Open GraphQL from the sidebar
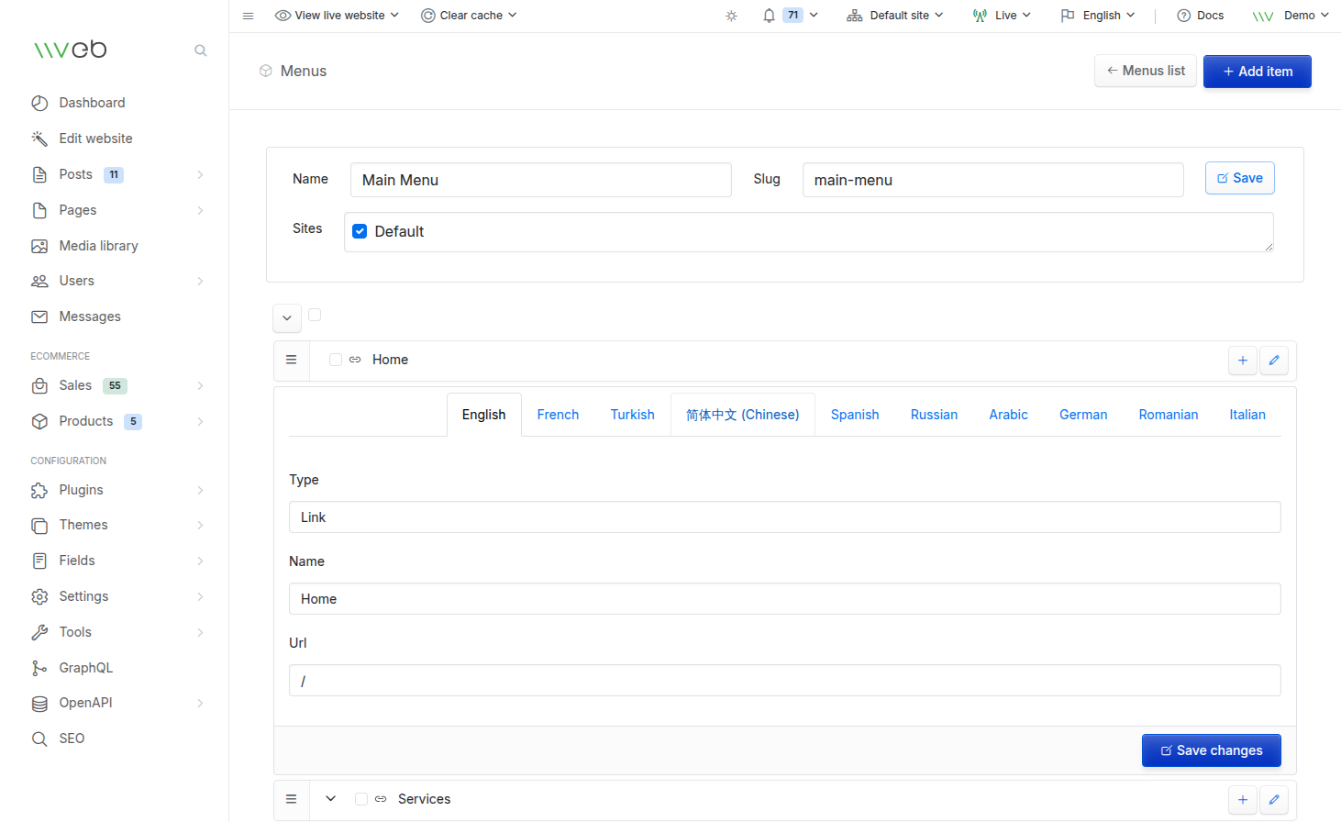 (85, 668)
